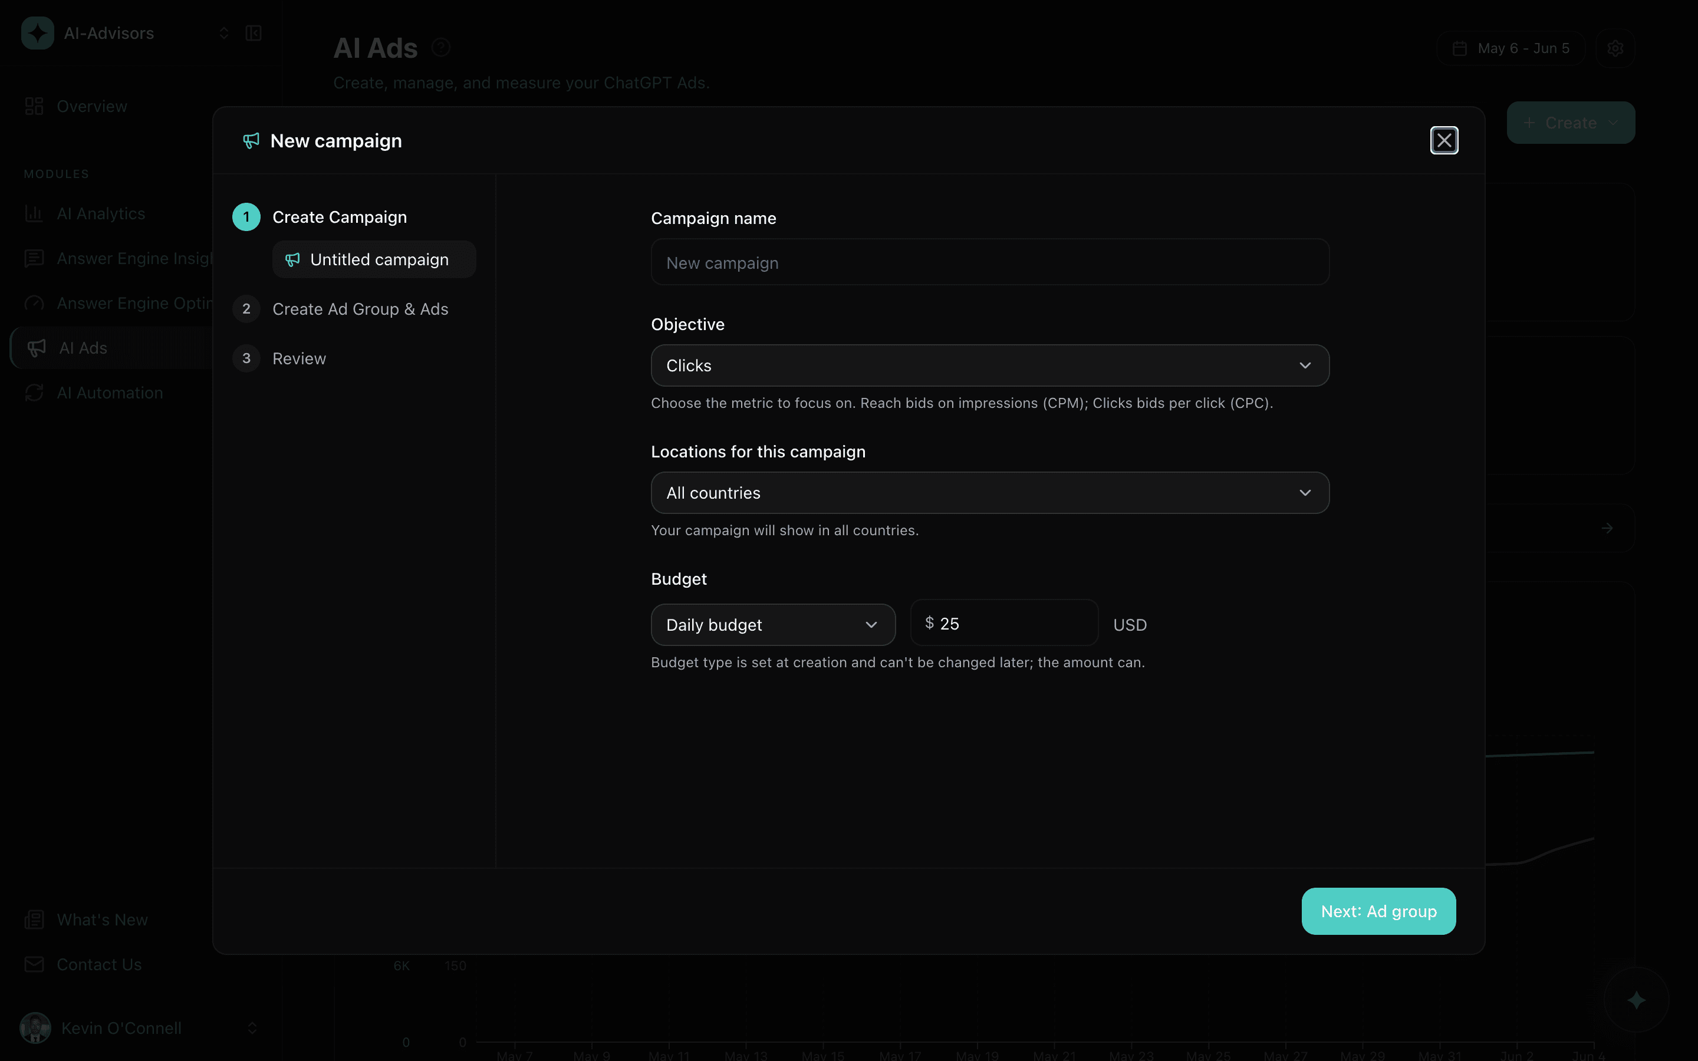Click the AI Ads megaphone sidebar icon

(x=37, y=348)
